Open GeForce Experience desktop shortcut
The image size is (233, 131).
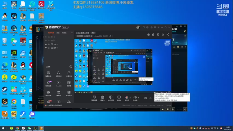pos(14,54)
